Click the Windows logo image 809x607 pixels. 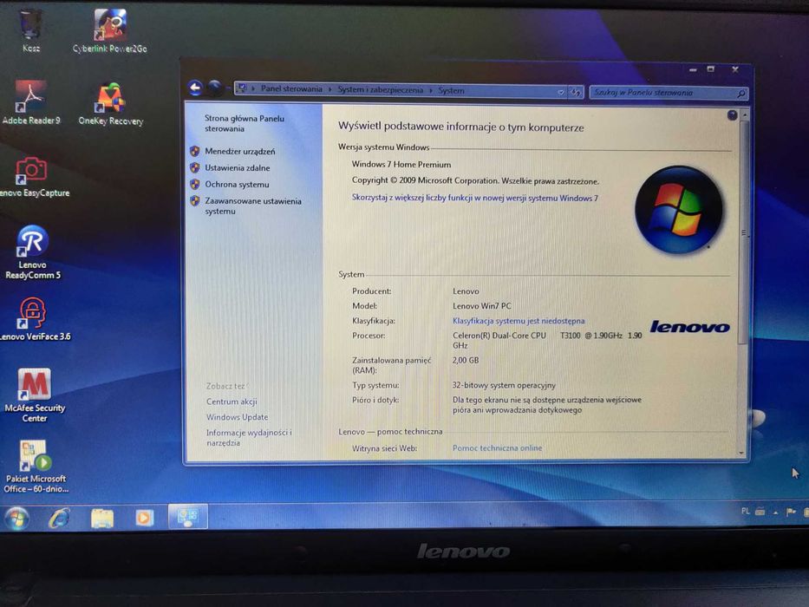[x=678, y=210]
